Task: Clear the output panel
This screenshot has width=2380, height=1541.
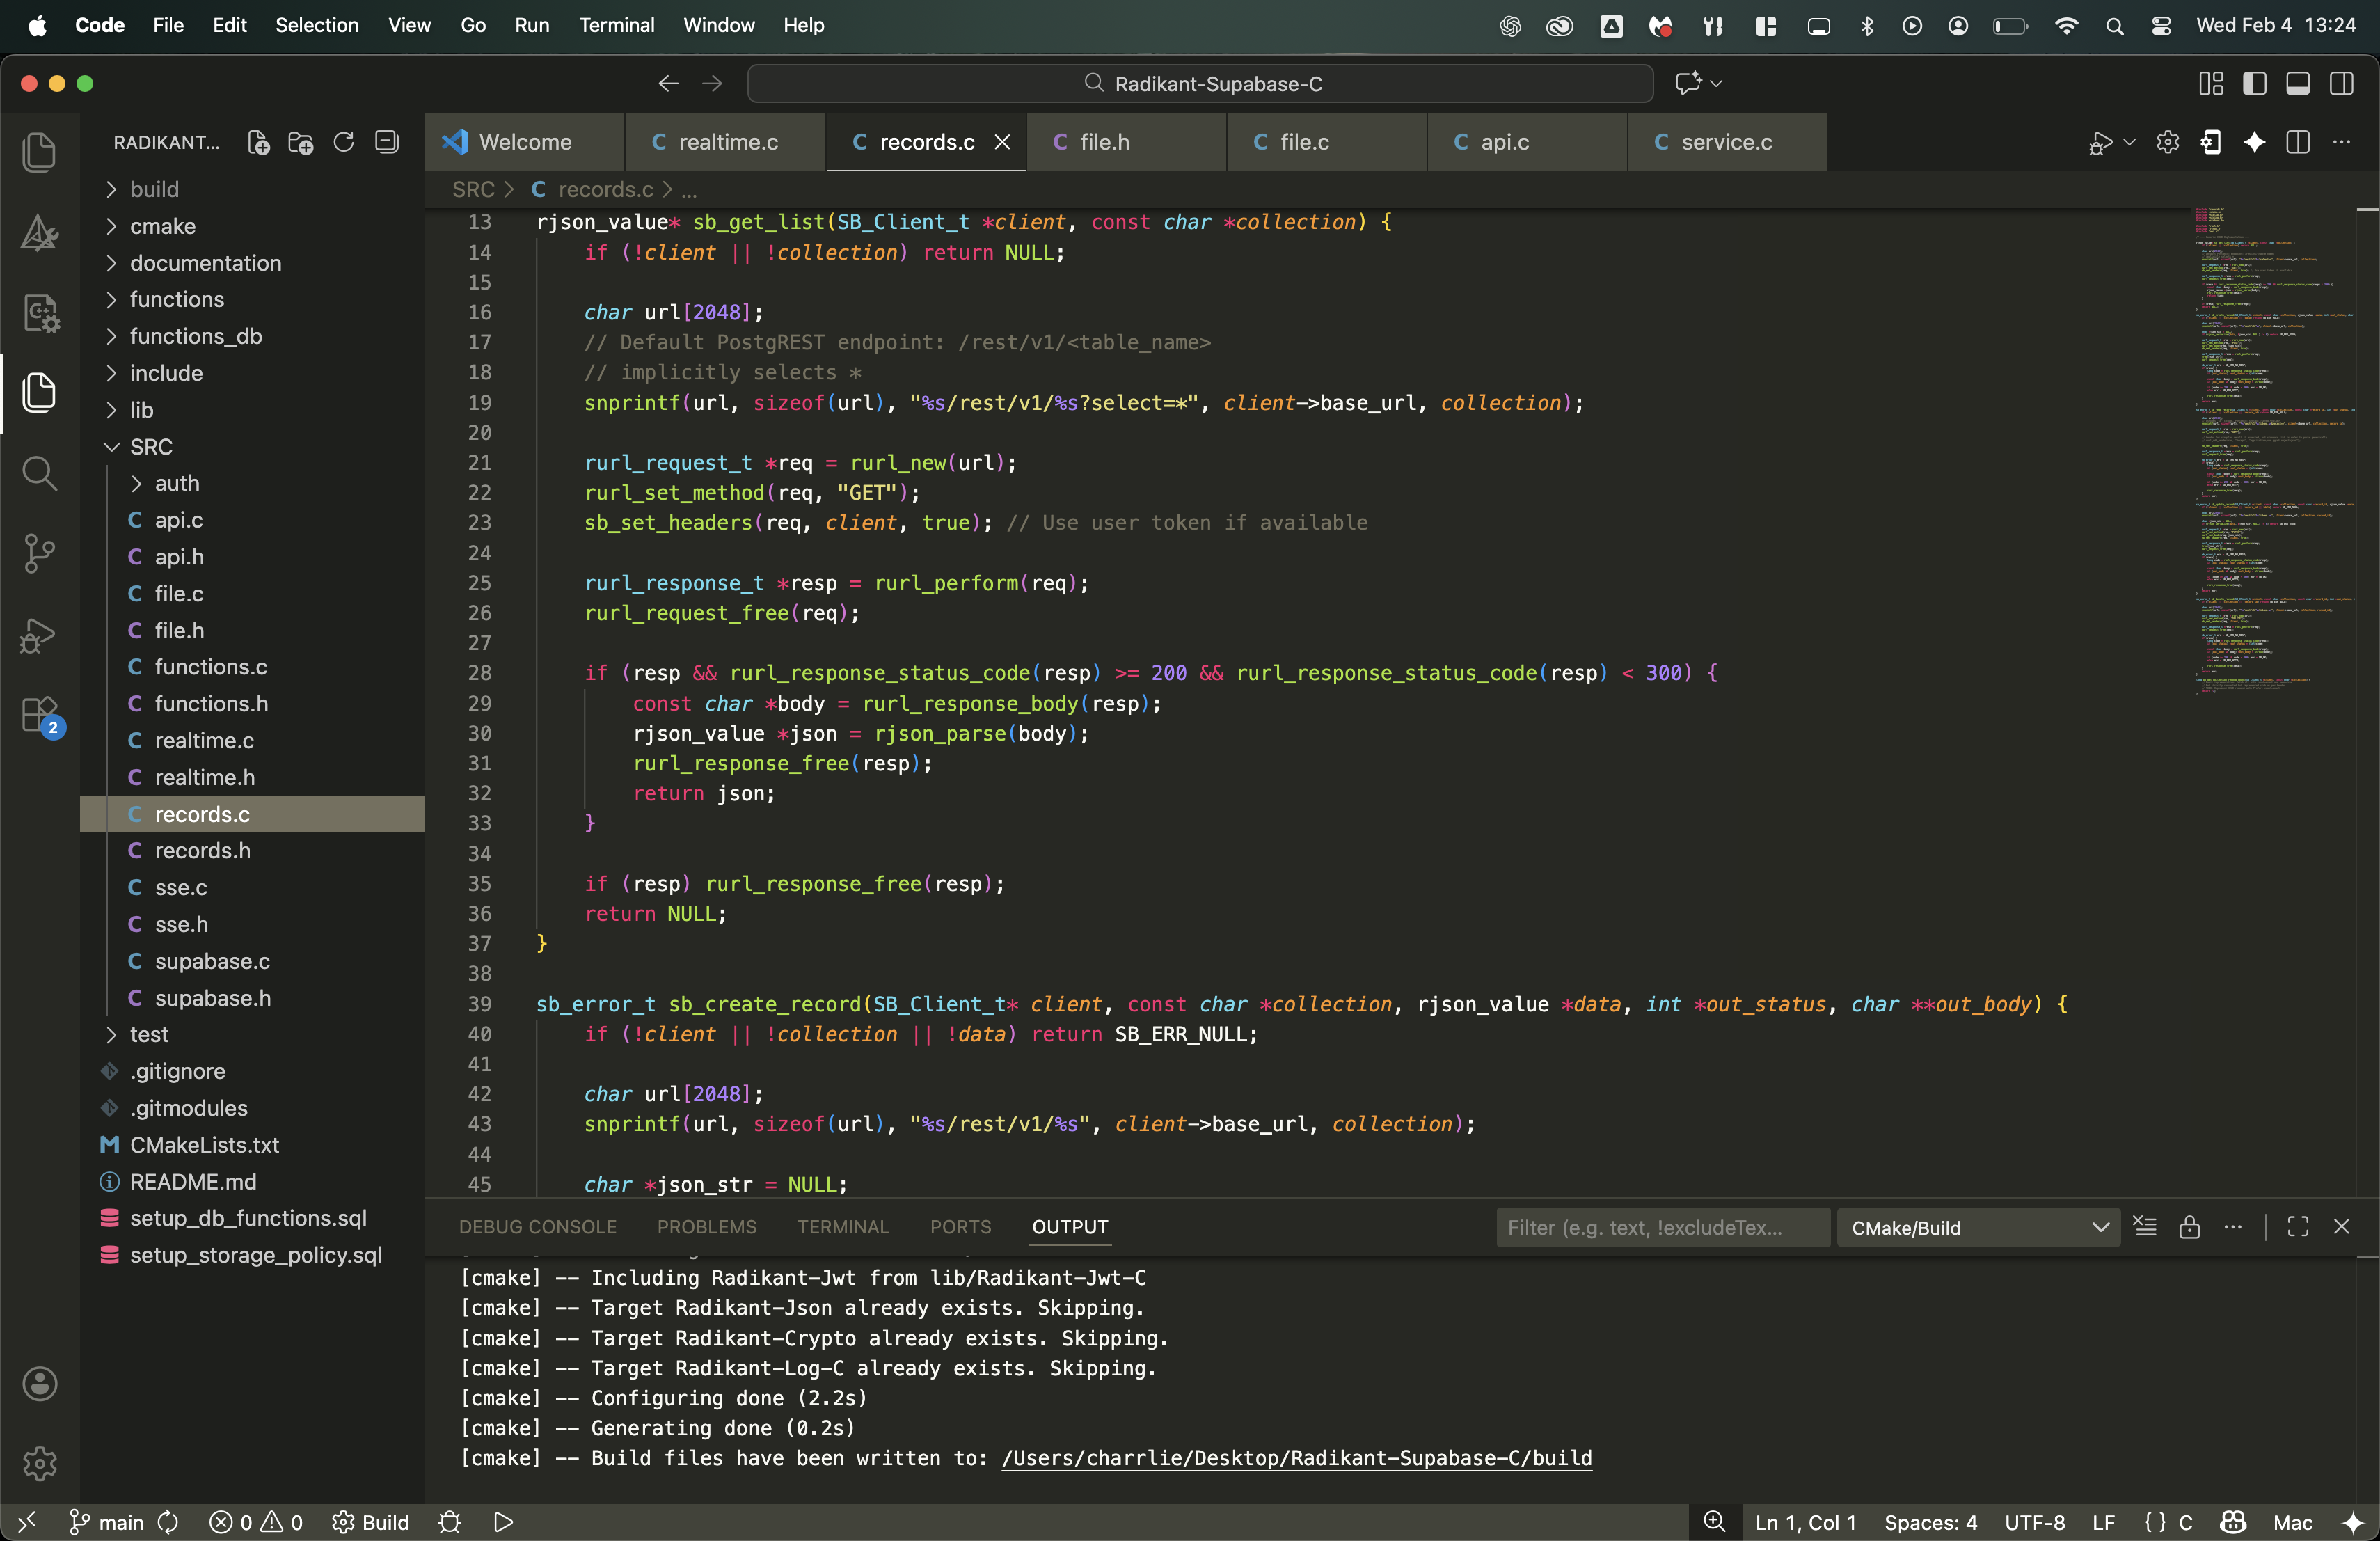Action: (x=2145, y=1227)
